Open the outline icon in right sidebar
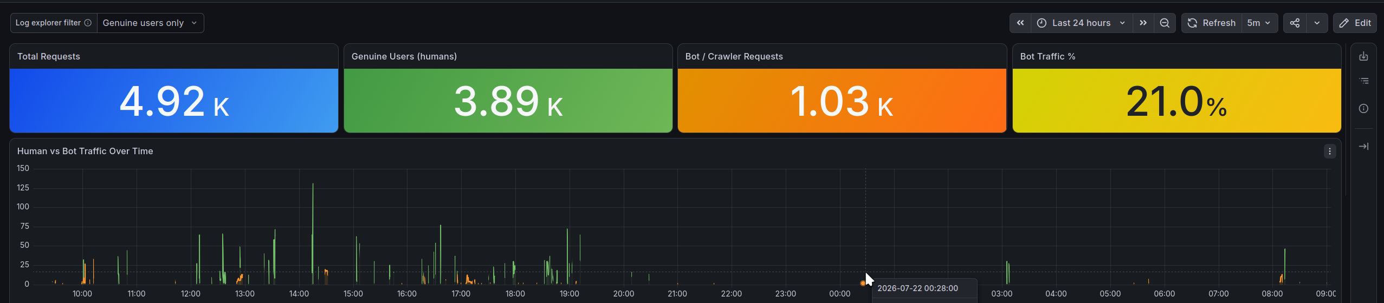 click(x=1364, y=81)
